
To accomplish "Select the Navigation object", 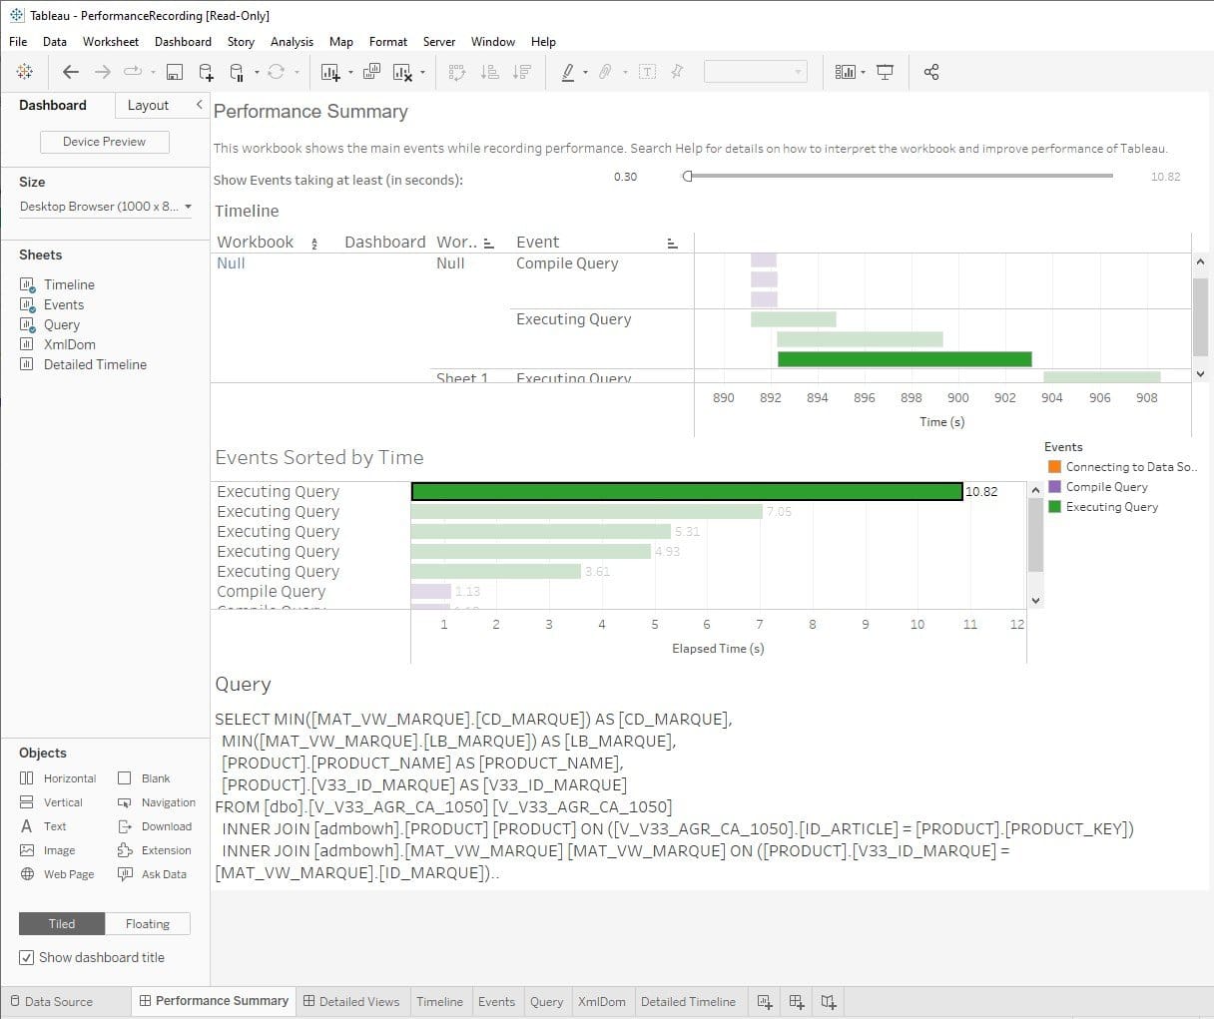I will click(x=157, y=802).
